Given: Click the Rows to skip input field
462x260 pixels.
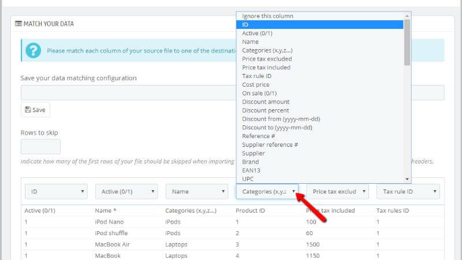Looking at the screenshot, I should [x=40, y=147].
